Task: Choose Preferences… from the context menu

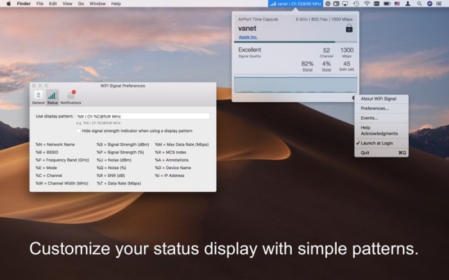Action: click(x=375, y=108)
